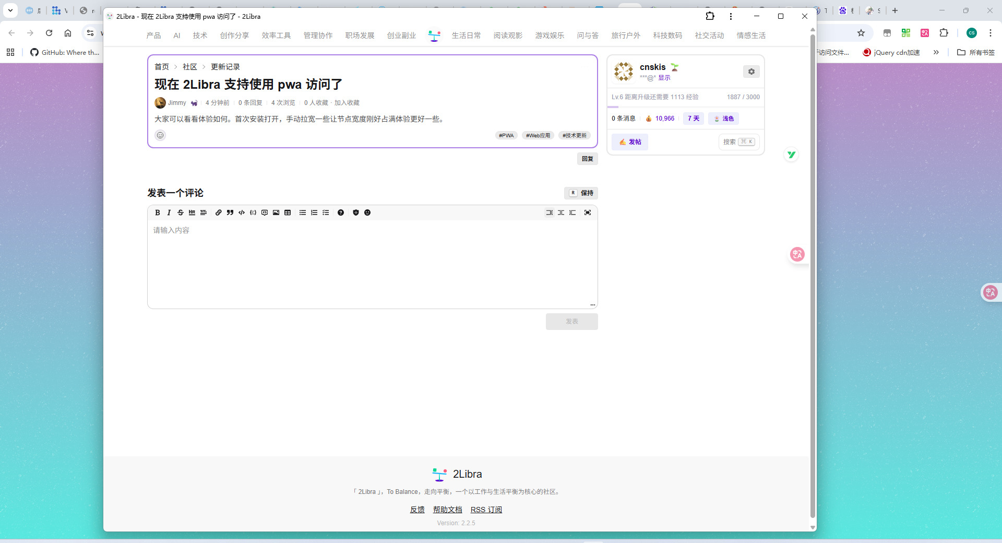The image size is (1002, 543).
Task: Toggle bold formatting in comment editor
Action: click(157, 213)
